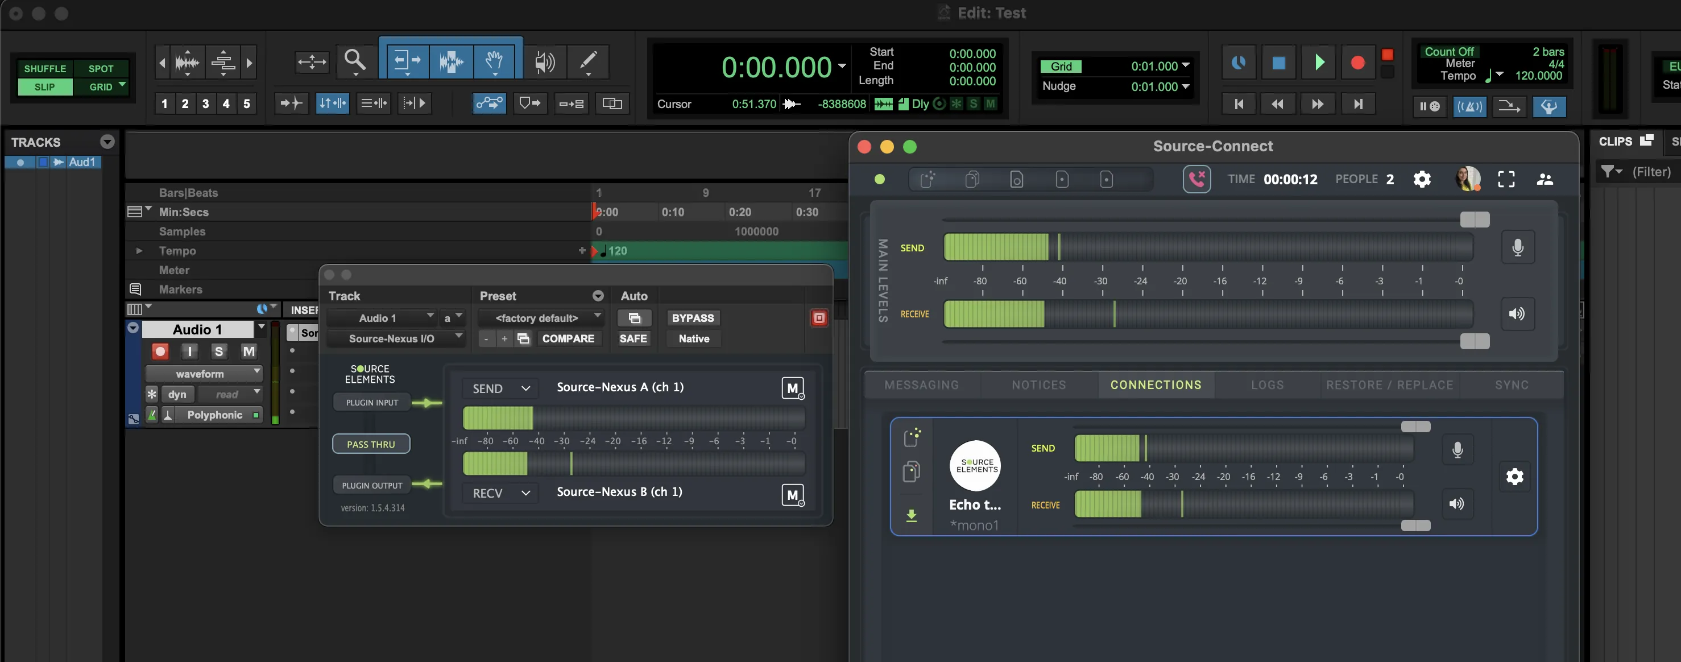
Task: Select the Pencil tool
Action: [x=588, y=62]
